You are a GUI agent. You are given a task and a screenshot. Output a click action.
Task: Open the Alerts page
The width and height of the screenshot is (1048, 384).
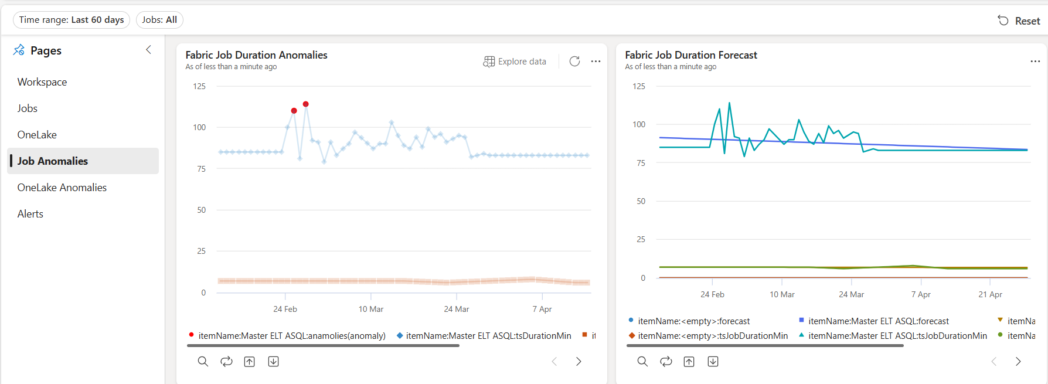tap(30, 214)
